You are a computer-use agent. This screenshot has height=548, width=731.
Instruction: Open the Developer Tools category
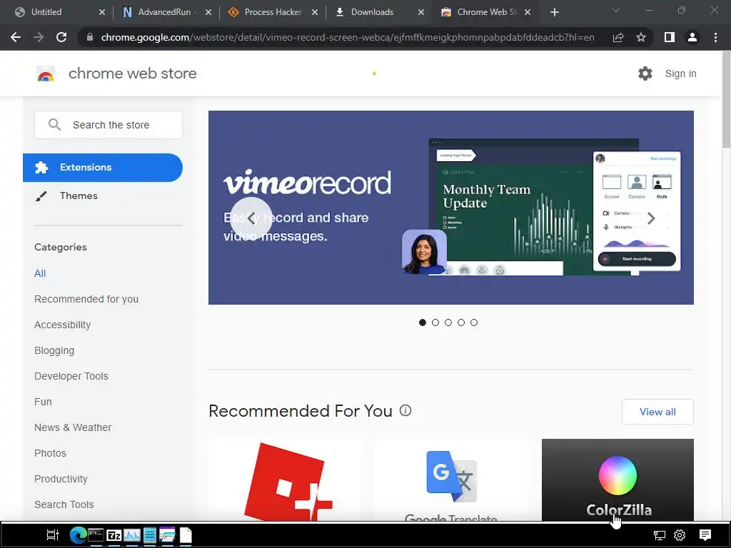[x=71, y=376]
